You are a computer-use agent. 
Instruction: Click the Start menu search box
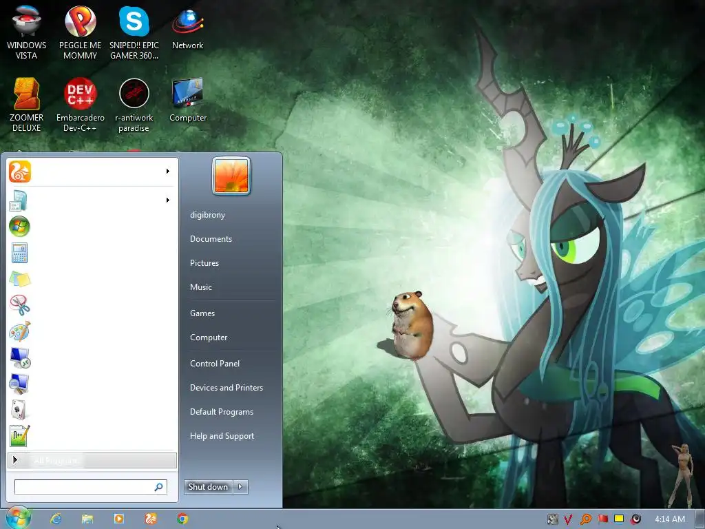pyautogui.click(x=90, y=487)
